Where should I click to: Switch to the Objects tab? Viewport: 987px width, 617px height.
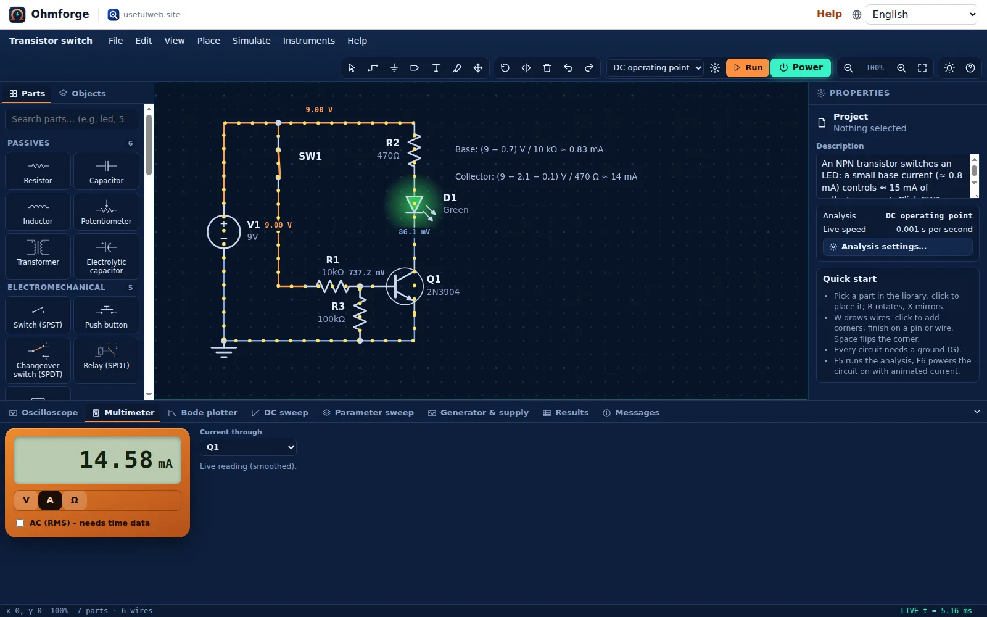83,94
